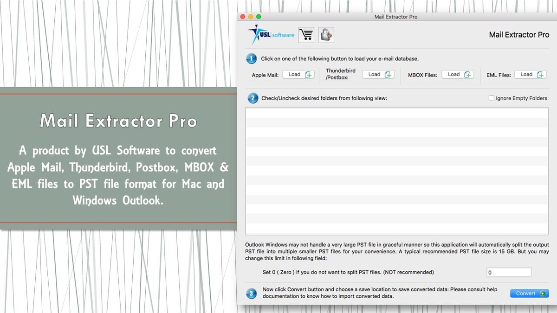
Task: Click the 'EML Files:' label
Action: tap(499, 75)
